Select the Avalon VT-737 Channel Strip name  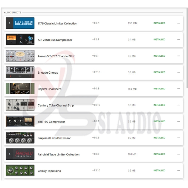tap(56, 56)
